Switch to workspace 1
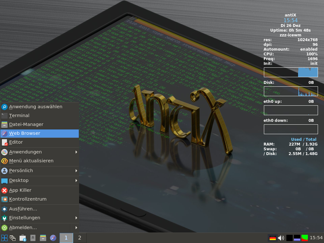Screen dimensions: 324x243 point(66,238)
